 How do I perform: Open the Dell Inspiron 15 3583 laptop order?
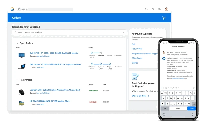pyautogui.click(x=56, y=64)
